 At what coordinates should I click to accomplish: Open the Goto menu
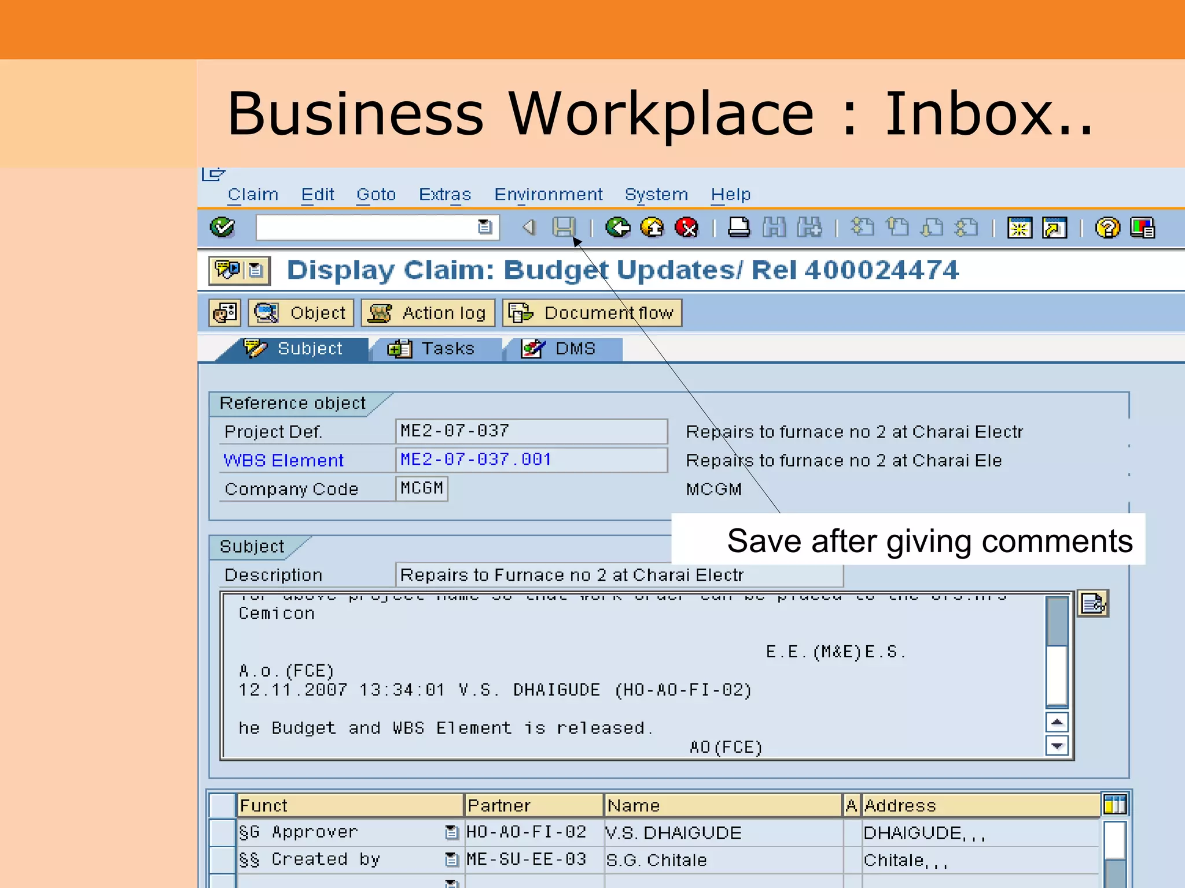(376, 194)
